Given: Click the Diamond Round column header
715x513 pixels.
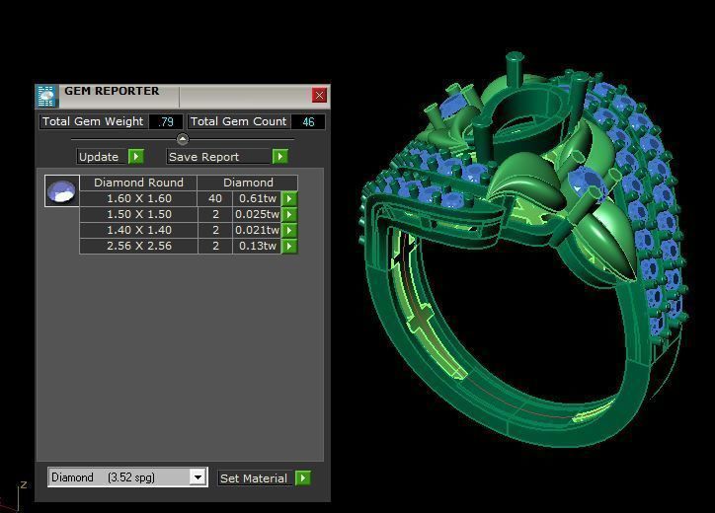Looking at the screenshot, I should (x=138, y=183).
